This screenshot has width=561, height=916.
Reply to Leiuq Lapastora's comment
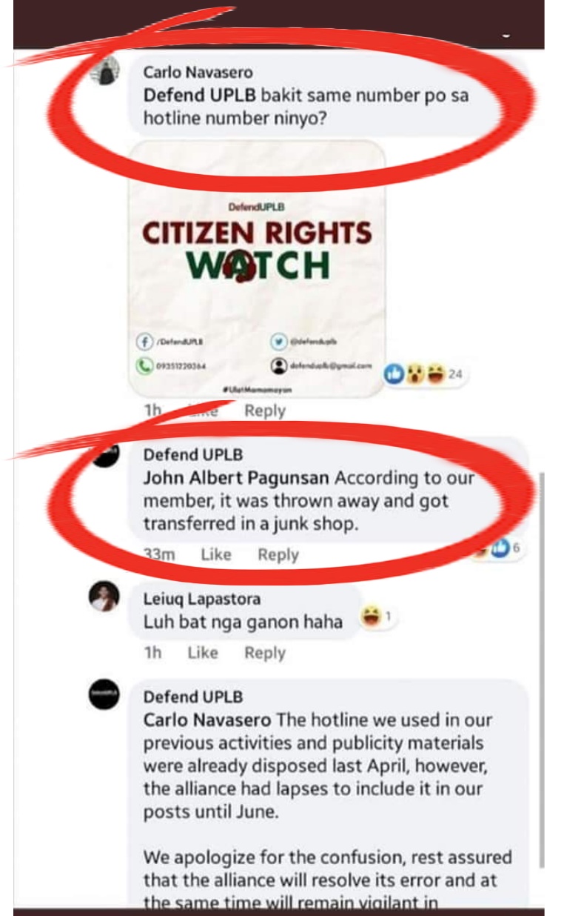pos(265,653)
